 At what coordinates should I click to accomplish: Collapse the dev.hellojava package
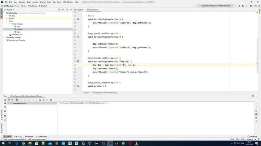[x=9, y=24]
